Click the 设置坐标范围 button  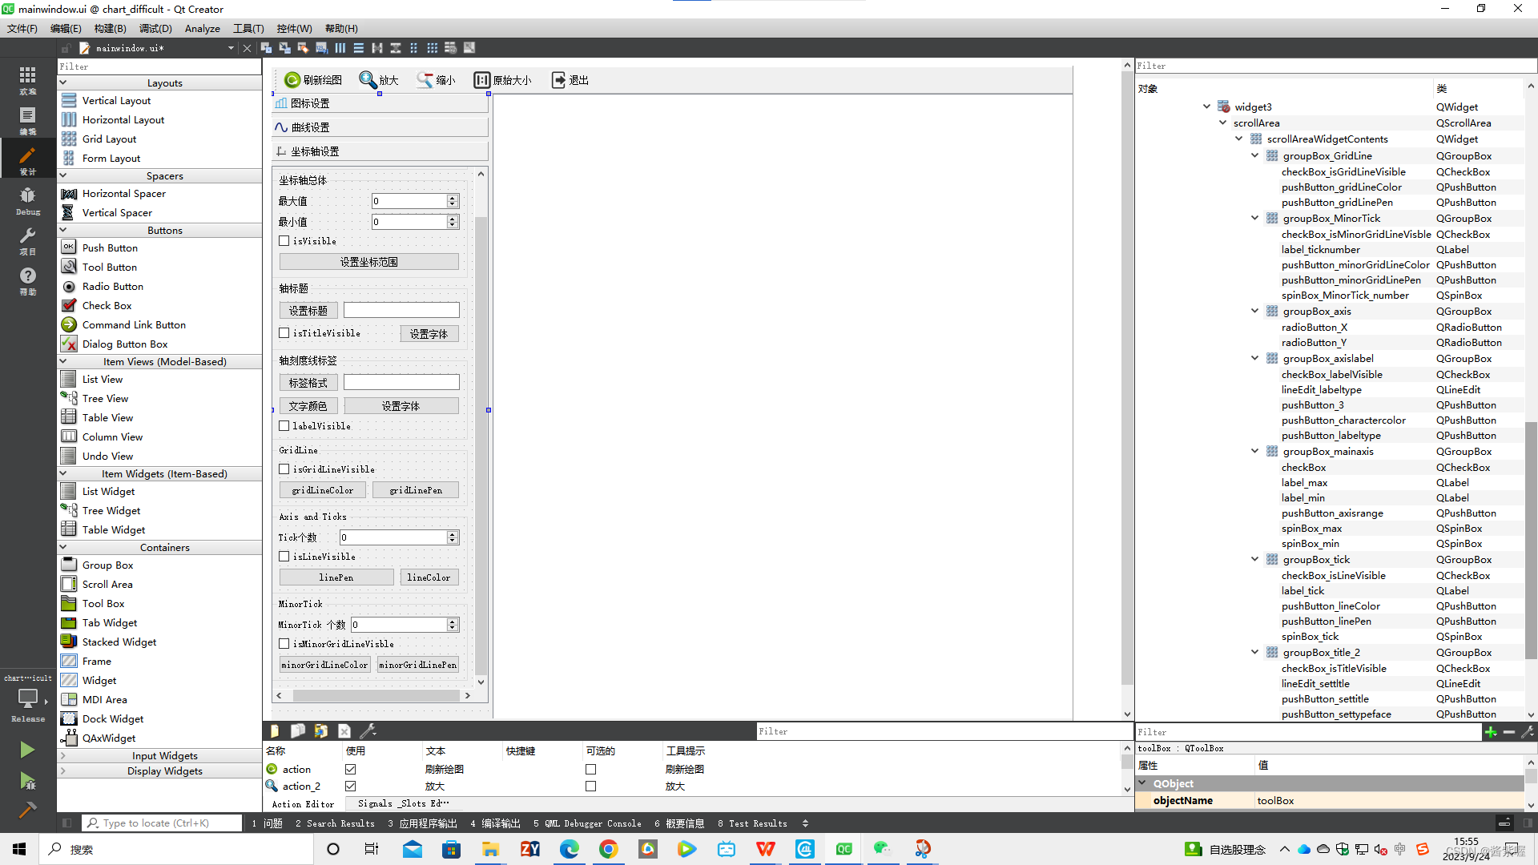(x=368, y=262)
